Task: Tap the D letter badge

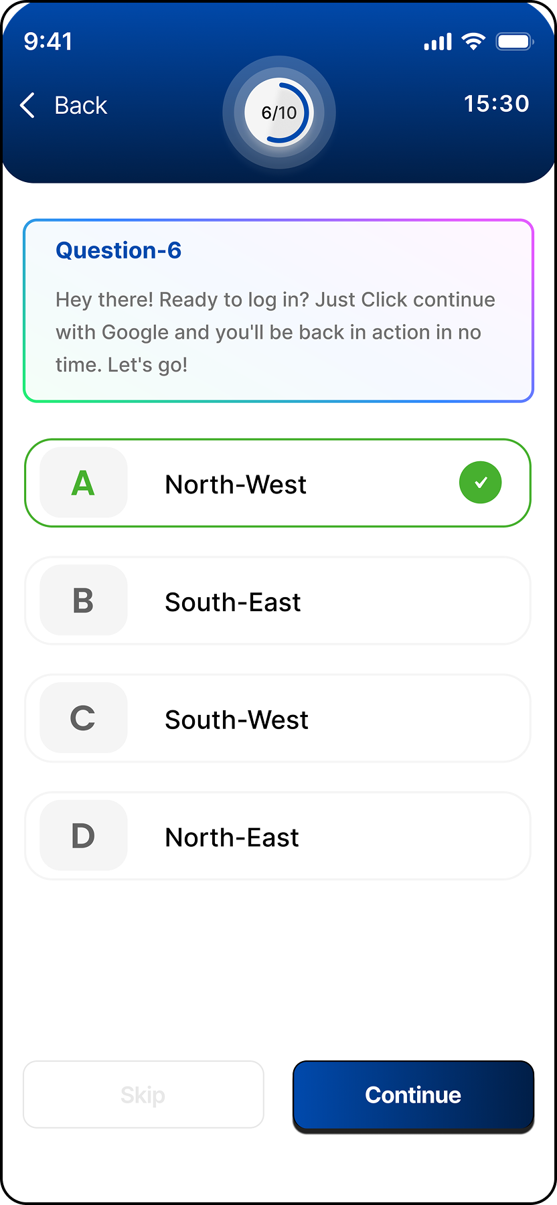Action: 84,835
